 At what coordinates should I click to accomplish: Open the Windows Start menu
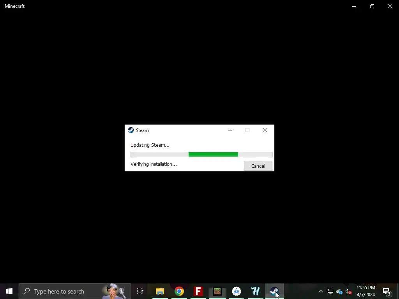coord(9,291)
